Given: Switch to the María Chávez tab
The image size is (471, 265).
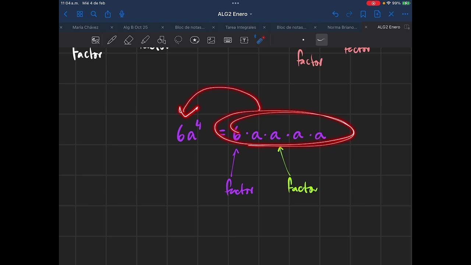Looking at the screenshot, I should coord(85,27).
